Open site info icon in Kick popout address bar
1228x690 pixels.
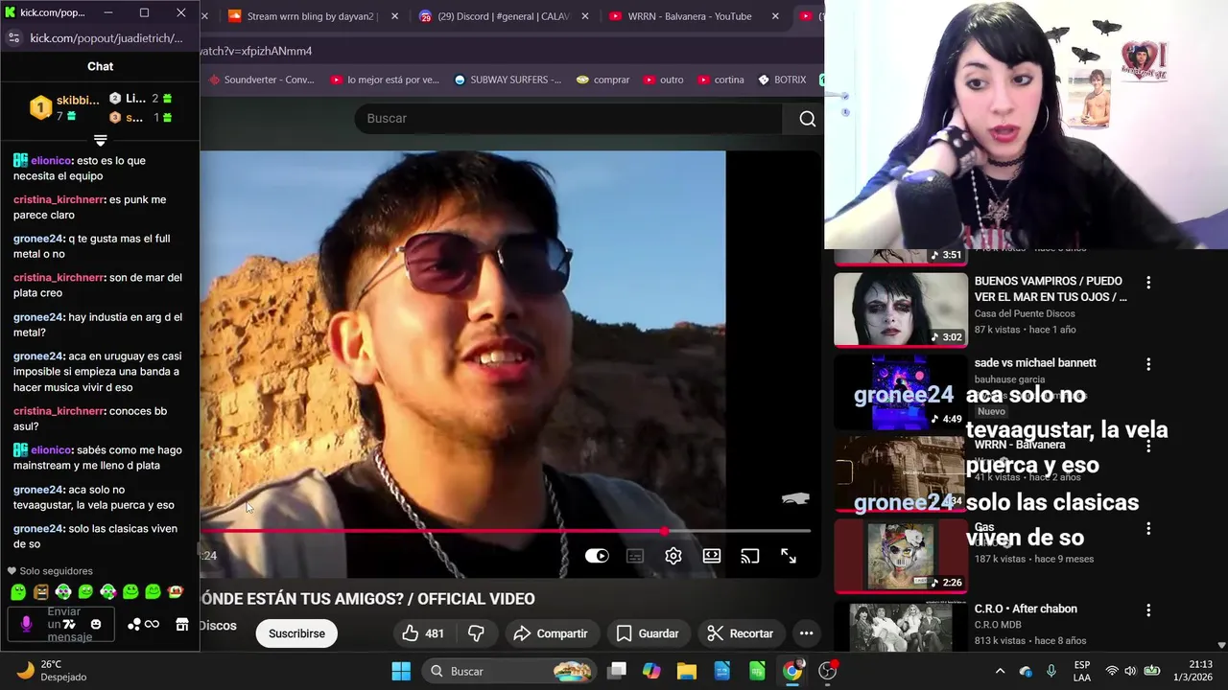coord(13,38)
